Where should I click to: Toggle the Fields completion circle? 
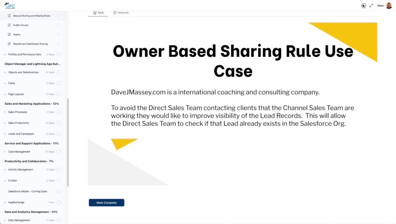click(59, 83)
